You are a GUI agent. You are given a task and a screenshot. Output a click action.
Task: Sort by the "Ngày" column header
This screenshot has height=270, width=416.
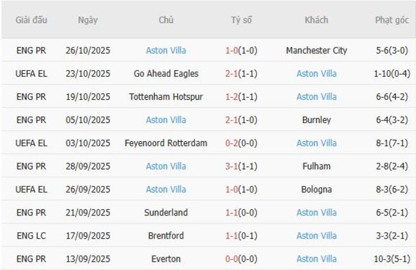pyautogui.click(x=88, y=20)
